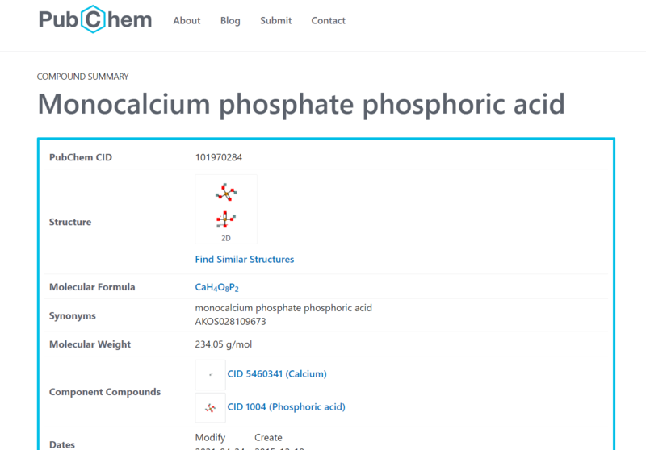Click the Calcium component thumbnail

coord(211,375)
